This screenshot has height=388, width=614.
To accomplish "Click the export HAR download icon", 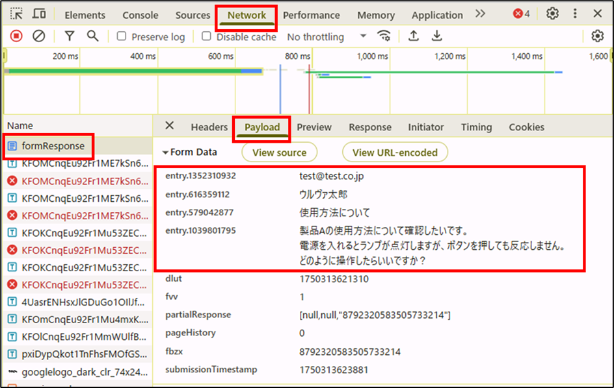I will (x=437, y=36).
